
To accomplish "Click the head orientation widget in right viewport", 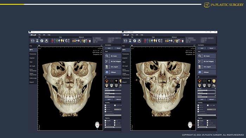I will pos(190,125).
